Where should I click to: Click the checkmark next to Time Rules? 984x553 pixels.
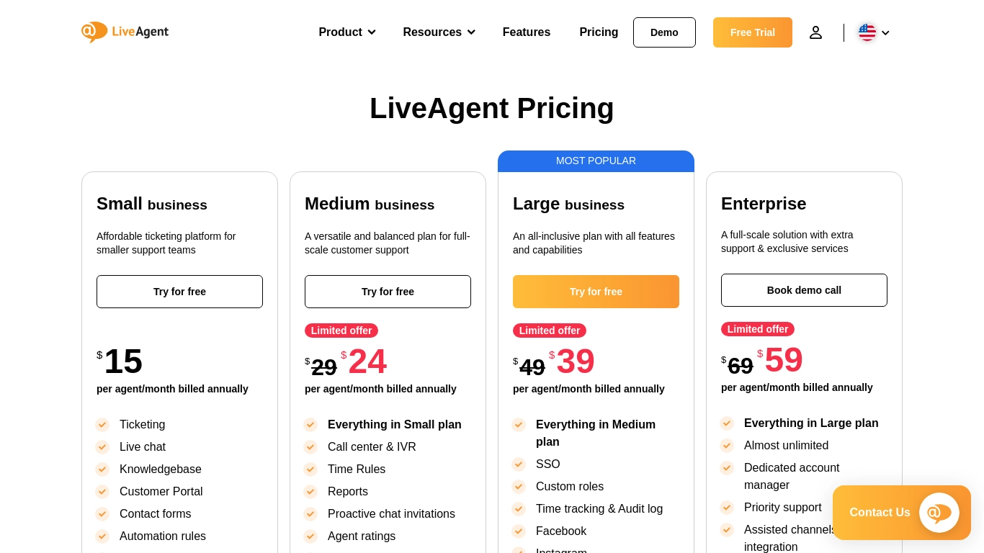(310, 469)
